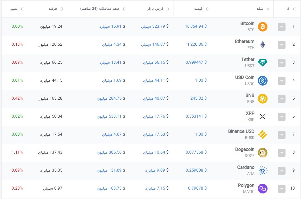The width and height of the screenshot is (301, 199).
Task: Click the Dogecoin logo icon
Action: pyautogui.click(x=263, y=153)
